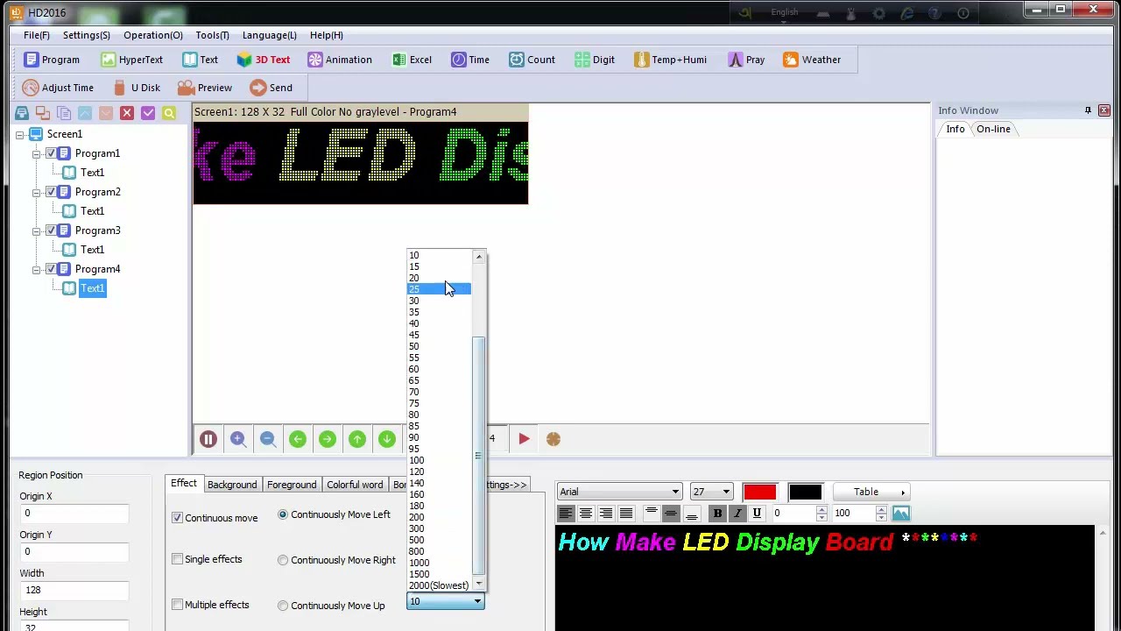
Task: Open the speed combo box showing 10
Action: [445, 601]
